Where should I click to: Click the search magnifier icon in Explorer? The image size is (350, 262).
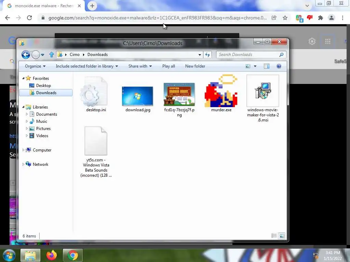tap(282, 55)
